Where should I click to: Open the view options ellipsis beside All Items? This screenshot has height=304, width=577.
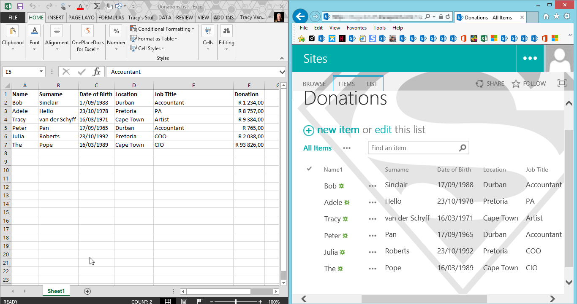tap(347, 148)
